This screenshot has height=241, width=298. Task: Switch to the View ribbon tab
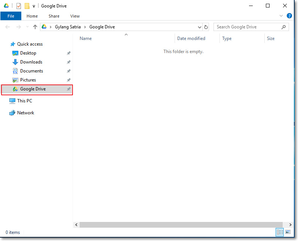pyautogui.click(x=75, y=16)
